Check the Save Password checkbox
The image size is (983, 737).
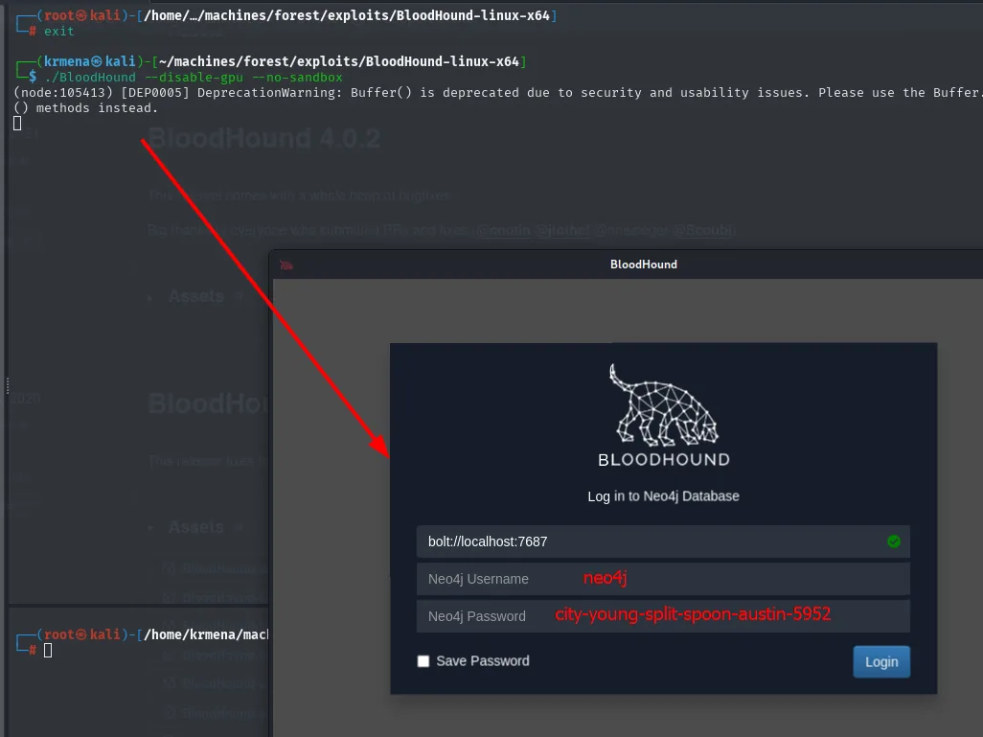[423, 661]
